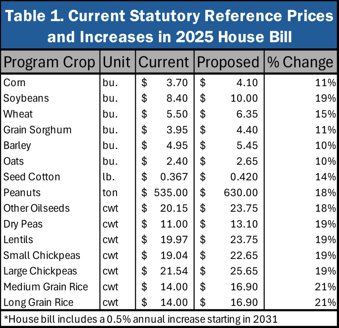Select Oats current price 2.40
The height and width of the screenshot is (328, 339).
[x=177, y=161]
